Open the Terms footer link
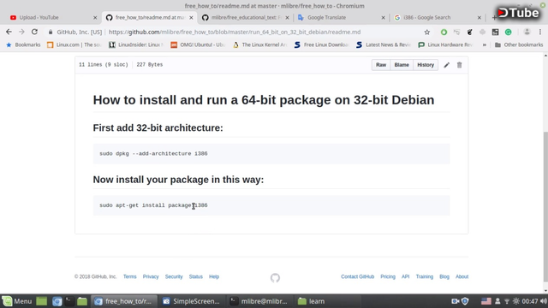 pyautogui.click(x=129, y=276)
